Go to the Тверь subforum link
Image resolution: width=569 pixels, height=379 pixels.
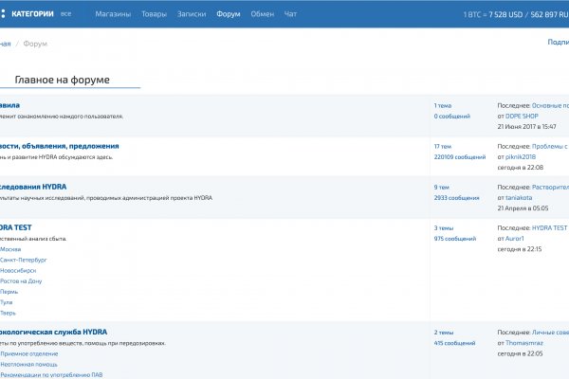pos(9,313)
